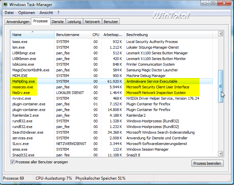The width and height of the screenshot is (234, 185).
Task: Click the 61.920 K memory value
Action: (x=115, y=81)
